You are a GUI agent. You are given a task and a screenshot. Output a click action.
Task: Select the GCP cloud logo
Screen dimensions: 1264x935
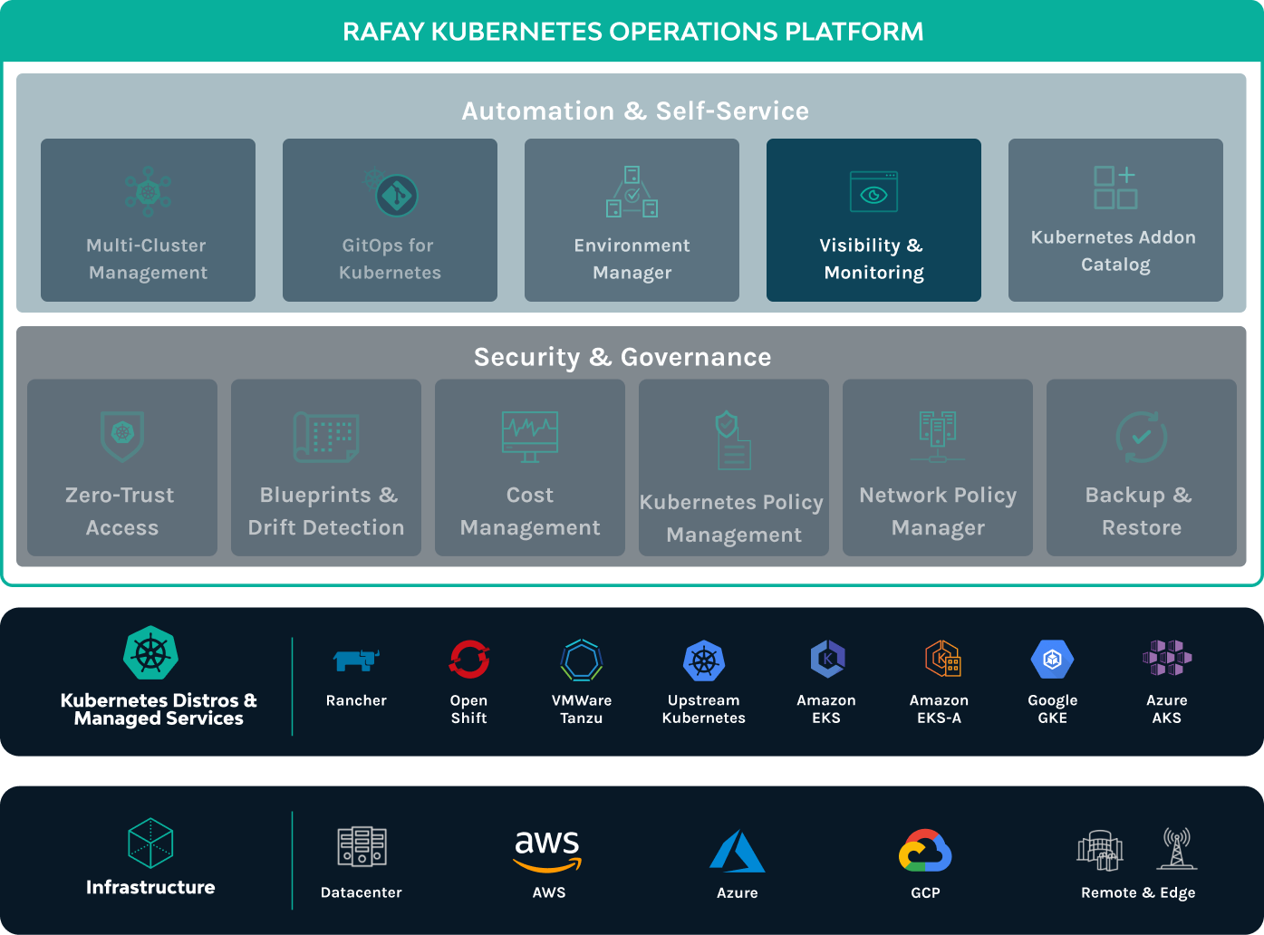click(x=925, y=851)
